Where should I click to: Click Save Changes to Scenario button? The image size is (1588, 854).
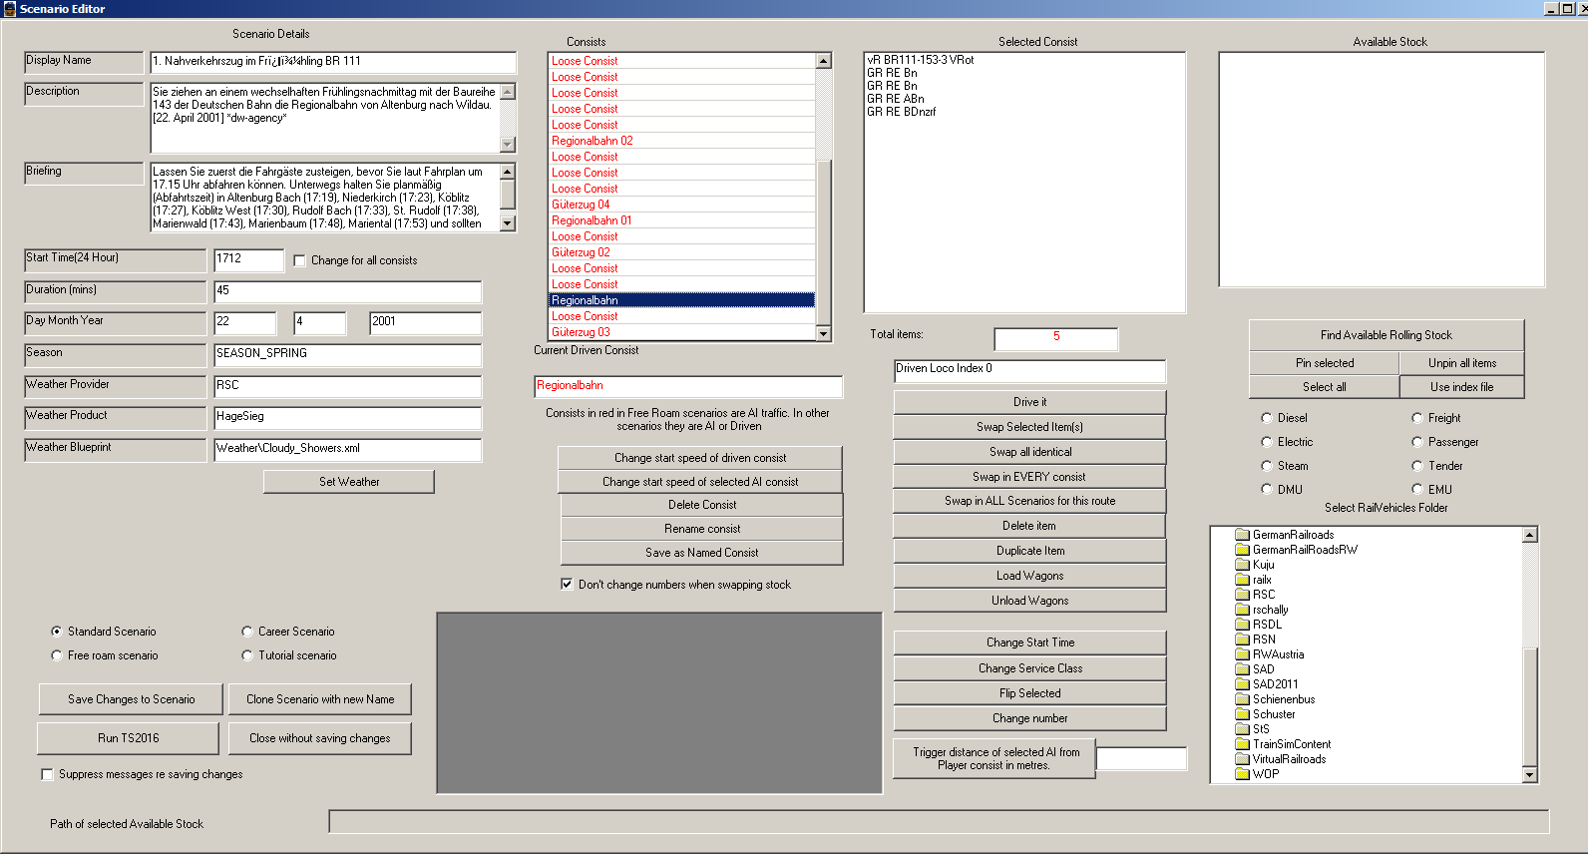[131, 699]
